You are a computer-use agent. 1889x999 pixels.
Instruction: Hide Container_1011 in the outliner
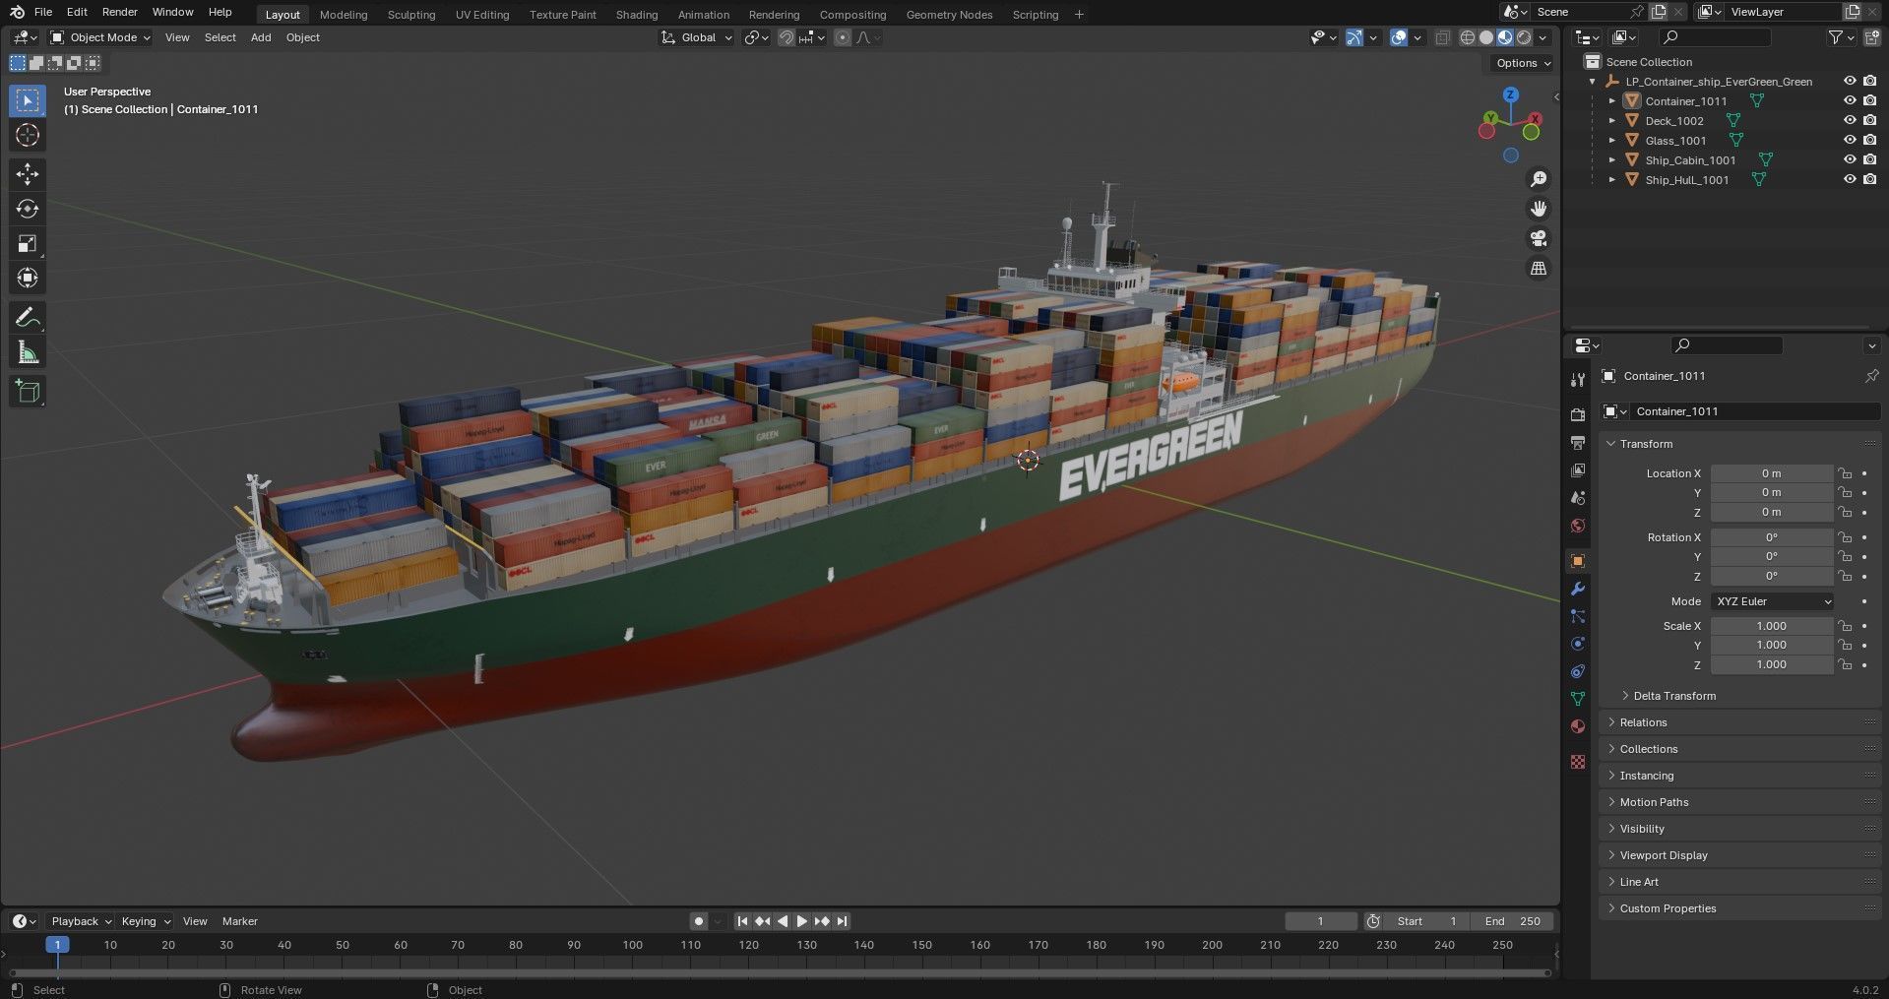click(1850, 100)
